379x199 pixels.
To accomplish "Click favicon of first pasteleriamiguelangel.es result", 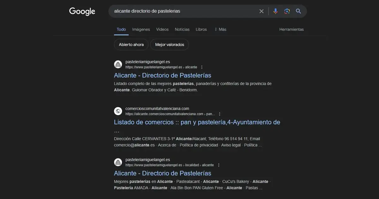I will (x=118, y=64).
